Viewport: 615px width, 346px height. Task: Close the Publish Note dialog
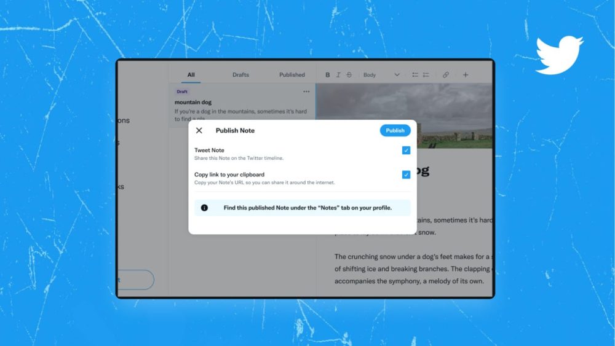coord(199,130)
